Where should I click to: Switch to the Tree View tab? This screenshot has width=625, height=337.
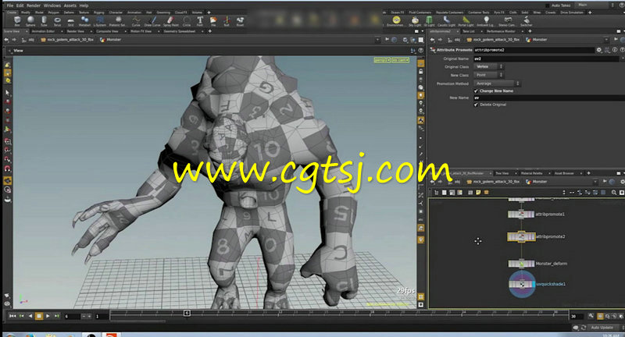(x=502, y=173)
